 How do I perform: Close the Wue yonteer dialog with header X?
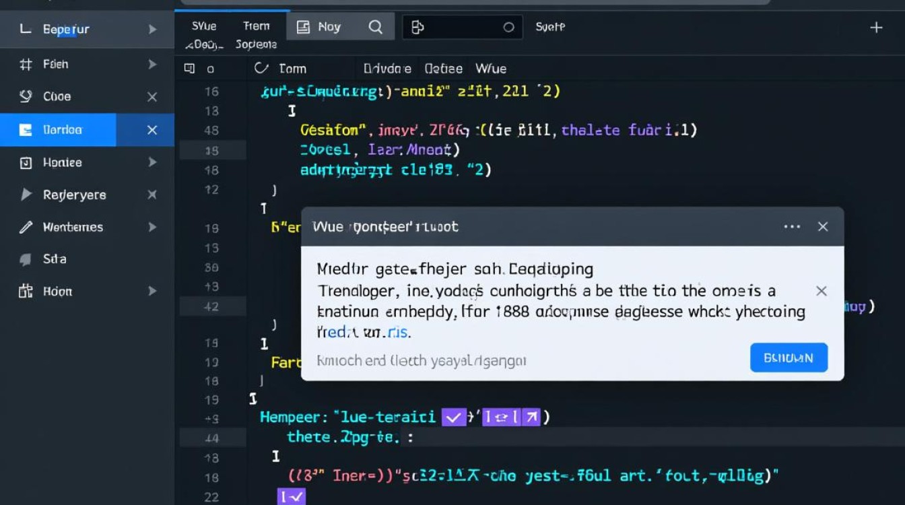[x=823, y=226]
